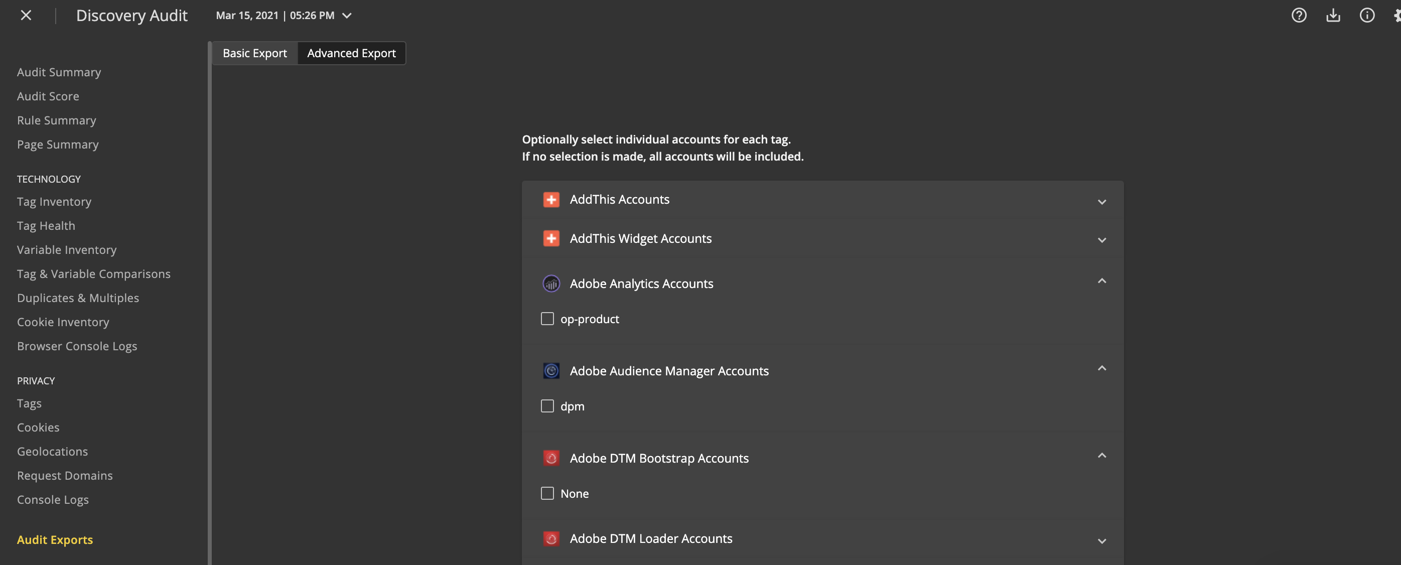Open the help question mark icon

tap(1299, 15)
